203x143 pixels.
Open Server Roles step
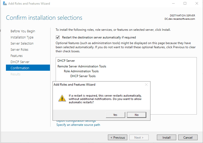coord(19,49)
